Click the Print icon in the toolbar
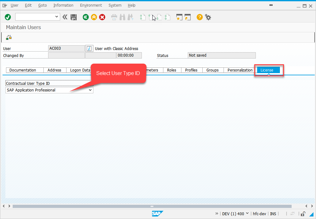 point(114,17)
